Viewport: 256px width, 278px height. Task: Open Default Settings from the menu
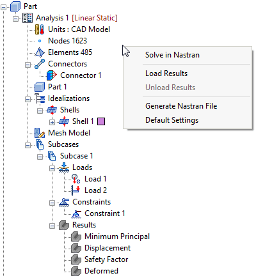coord(172,120)
